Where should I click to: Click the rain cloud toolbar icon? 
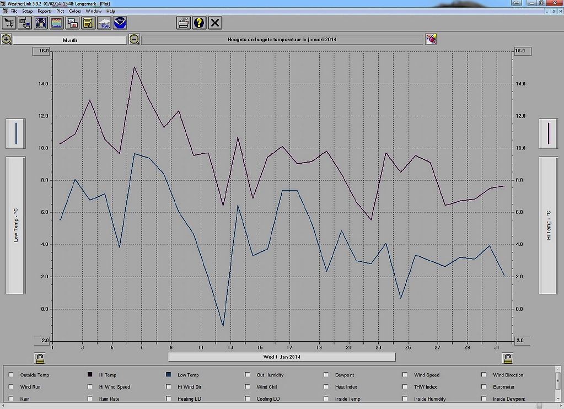click(x=104, y=23)
